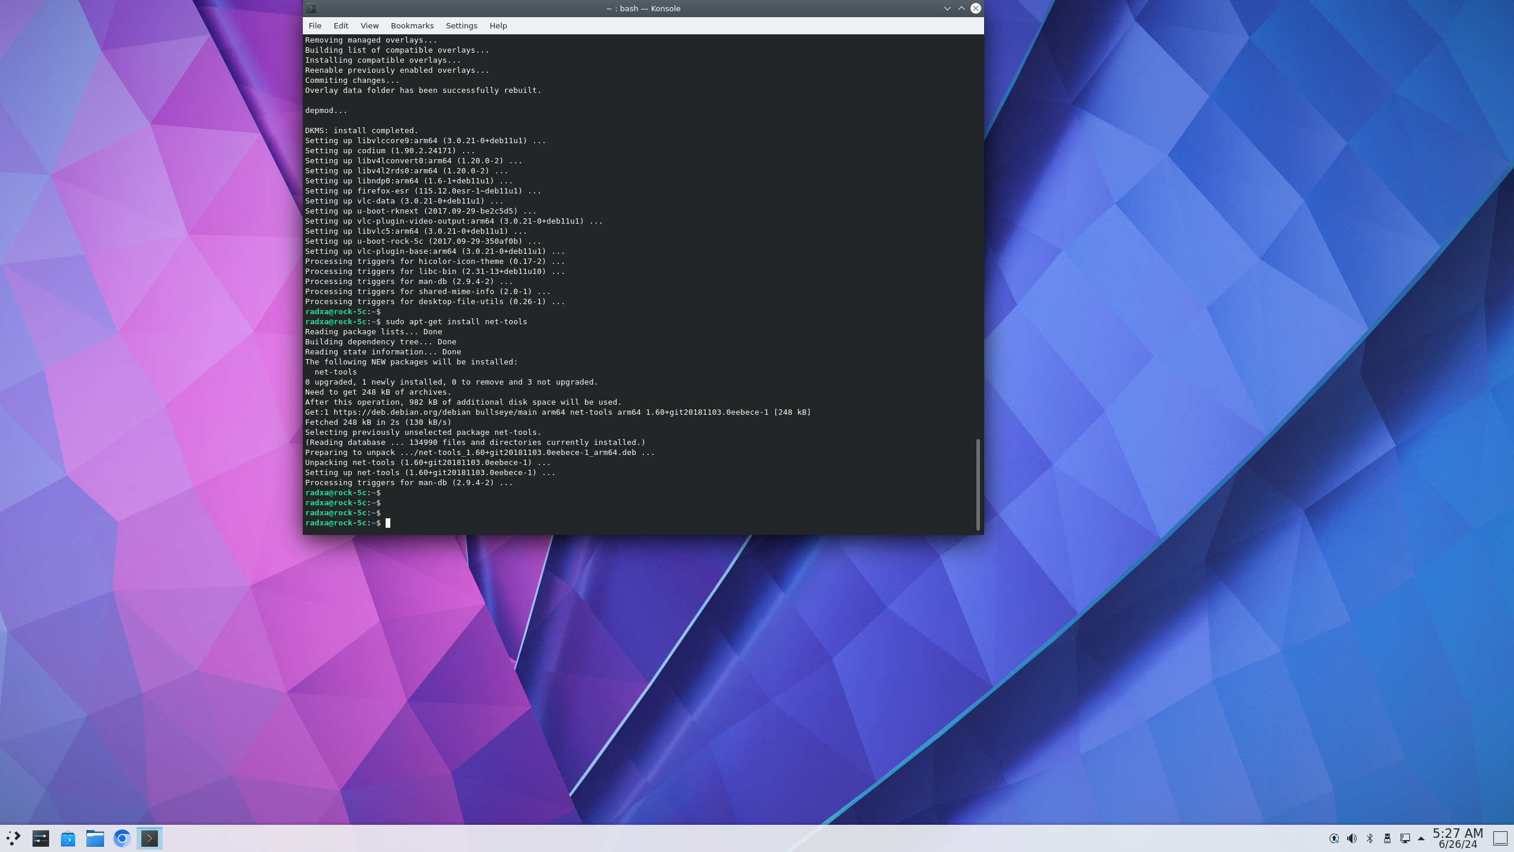Open System Settings from the taskbar
The height and width of the screenshot is (852, 1514).
click(x=40, y=838)
